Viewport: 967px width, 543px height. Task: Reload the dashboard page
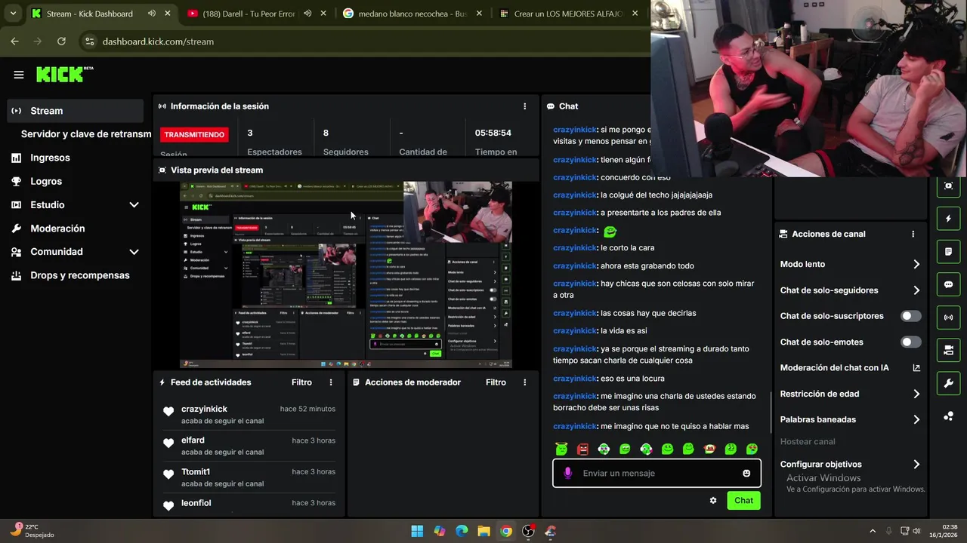[61, 41]
